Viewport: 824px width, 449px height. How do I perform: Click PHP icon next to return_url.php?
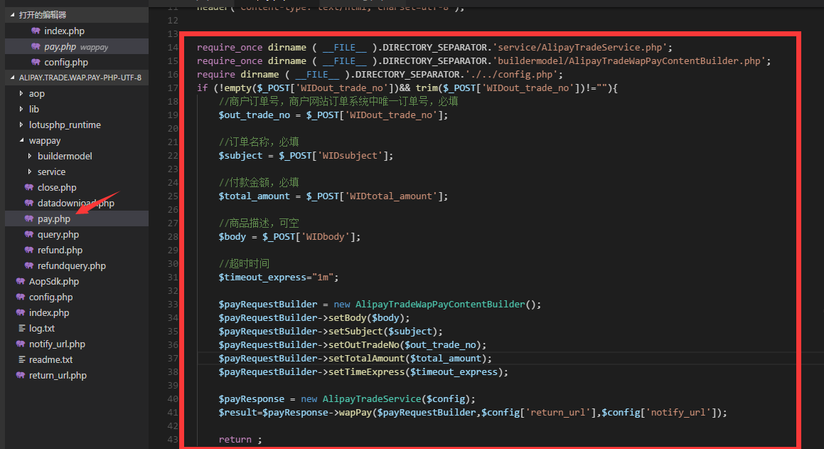tap(21, 376)
